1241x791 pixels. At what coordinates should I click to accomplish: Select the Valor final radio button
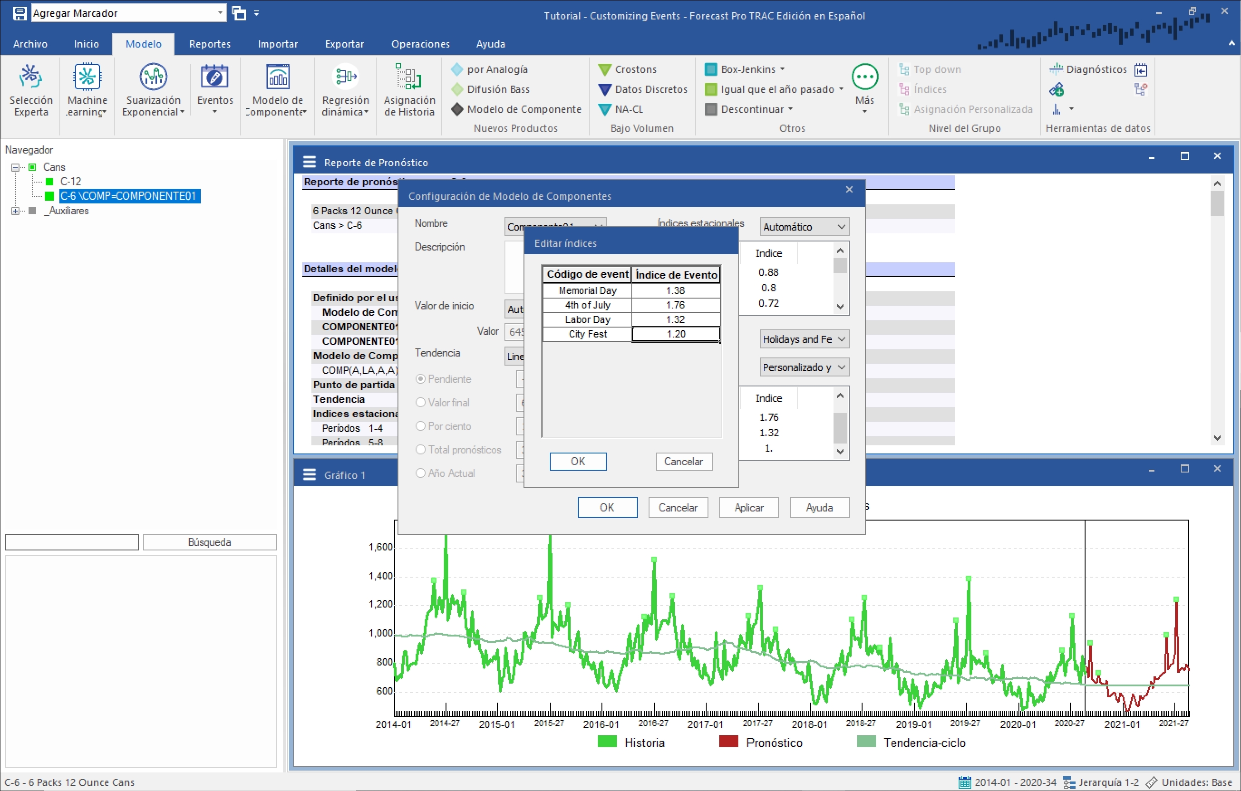click(x=421, y=402)
